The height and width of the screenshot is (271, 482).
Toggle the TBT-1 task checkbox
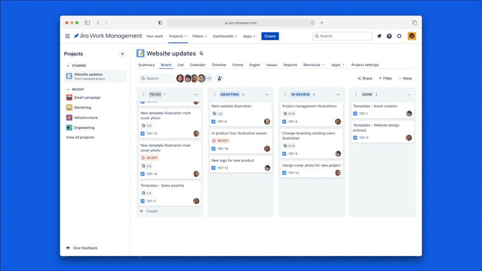pos(355,114)
